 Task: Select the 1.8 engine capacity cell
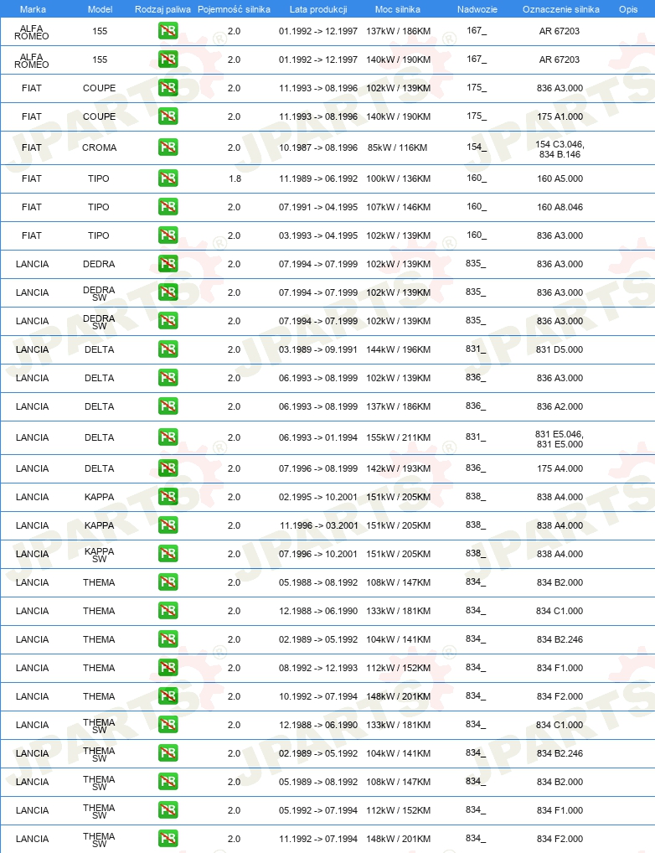(235, 178)
